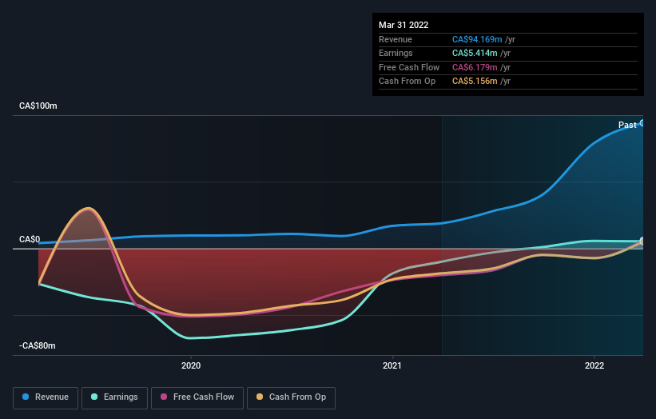This screenshot has height=419, width=656.
Task: Click the Revenue row label in tooltip
Action: tap(396, 39)
